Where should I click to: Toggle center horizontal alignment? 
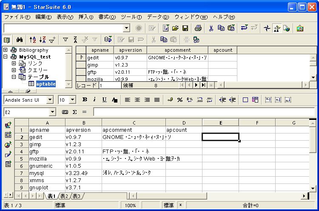pos(137,100)
